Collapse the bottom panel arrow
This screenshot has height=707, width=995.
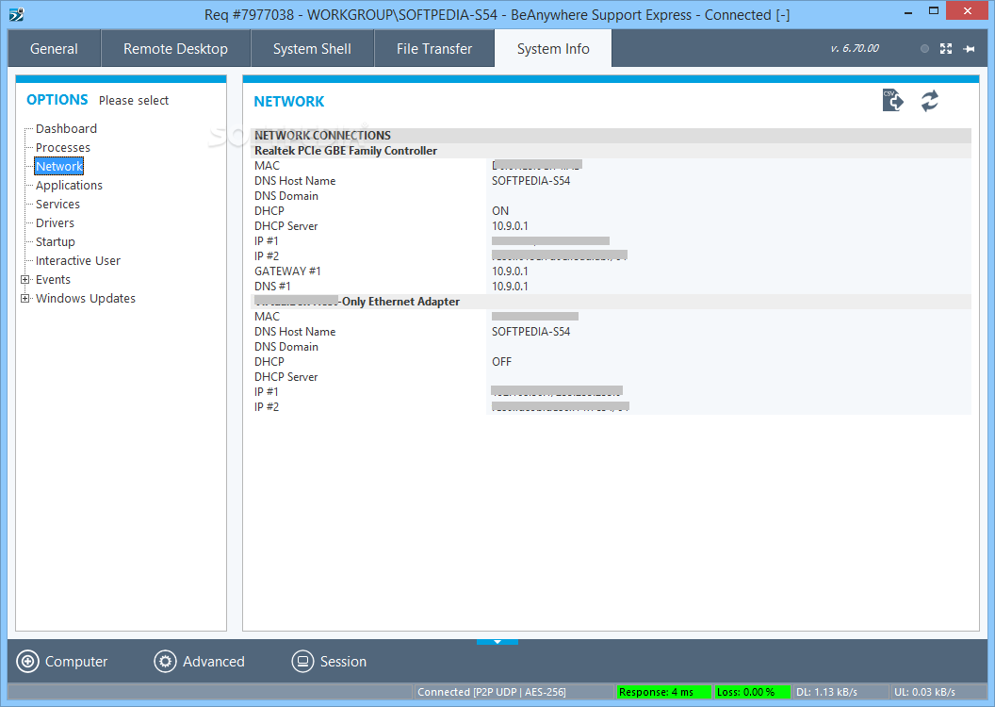(497, 642)
